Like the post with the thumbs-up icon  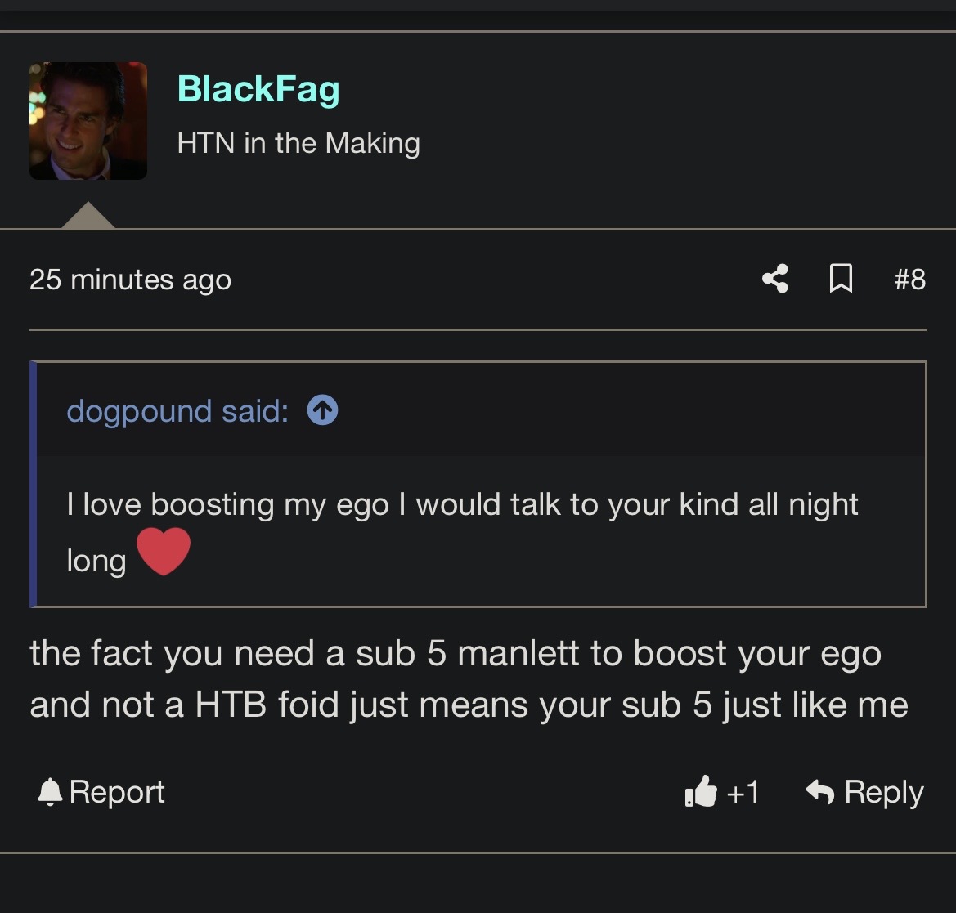701,791
